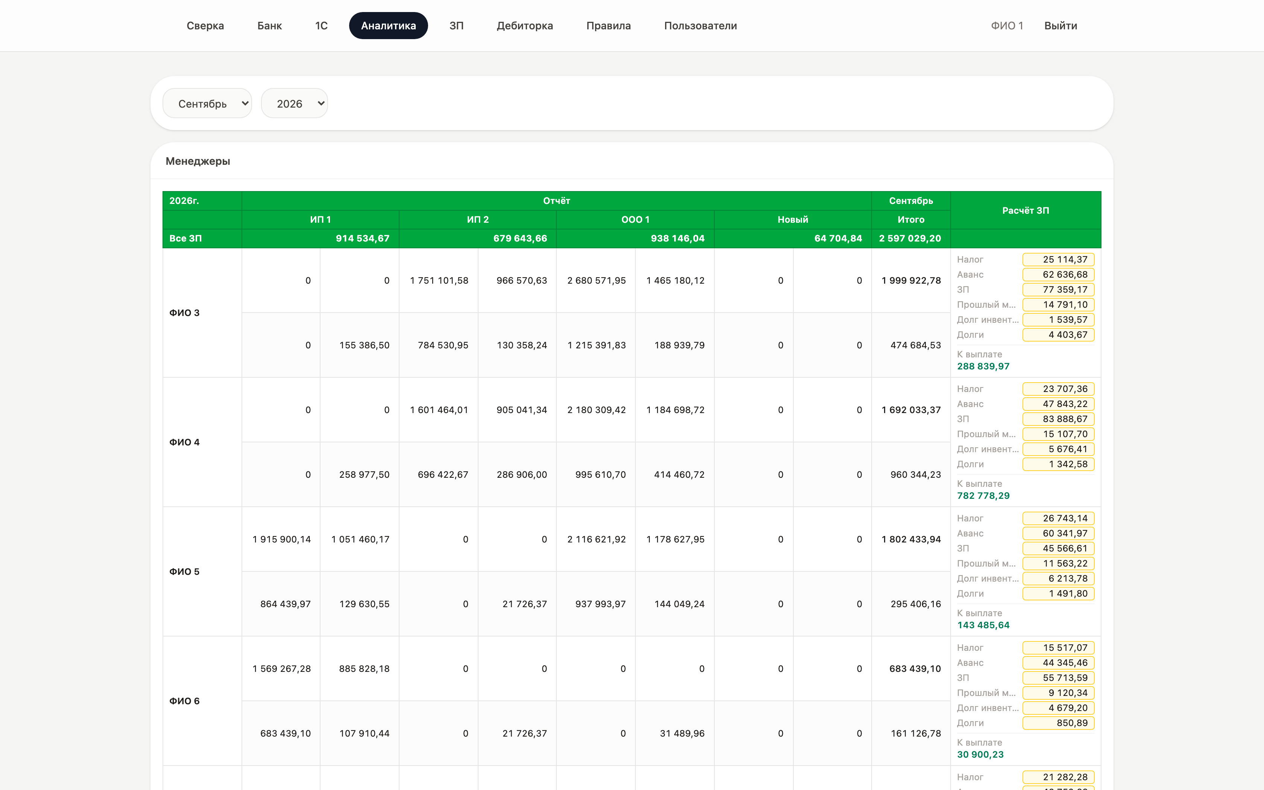Viewport: 1264px width, 790px height.
Task: Click the ФИО 5 row name
Action: click(184, 571)
